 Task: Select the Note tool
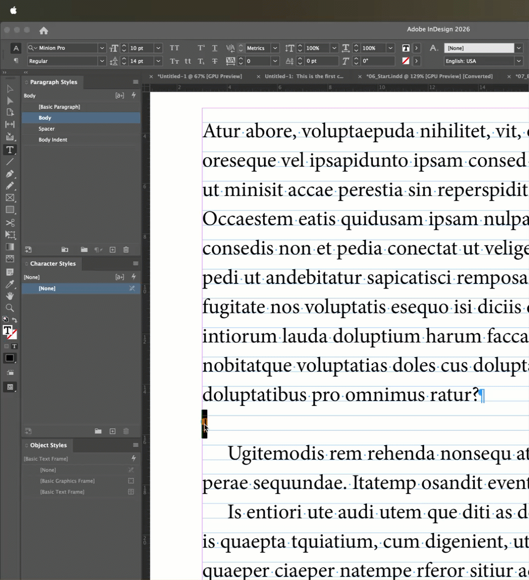10,272
